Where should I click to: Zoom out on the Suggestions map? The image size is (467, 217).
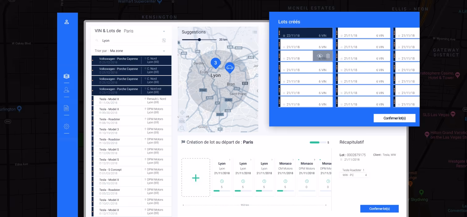click(x=182, y=128)
